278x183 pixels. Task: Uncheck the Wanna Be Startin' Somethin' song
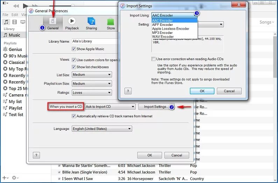point(59,166)
